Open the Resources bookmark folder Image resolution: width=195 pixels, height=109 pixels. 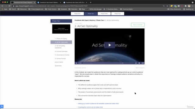(x=22, y=9)
